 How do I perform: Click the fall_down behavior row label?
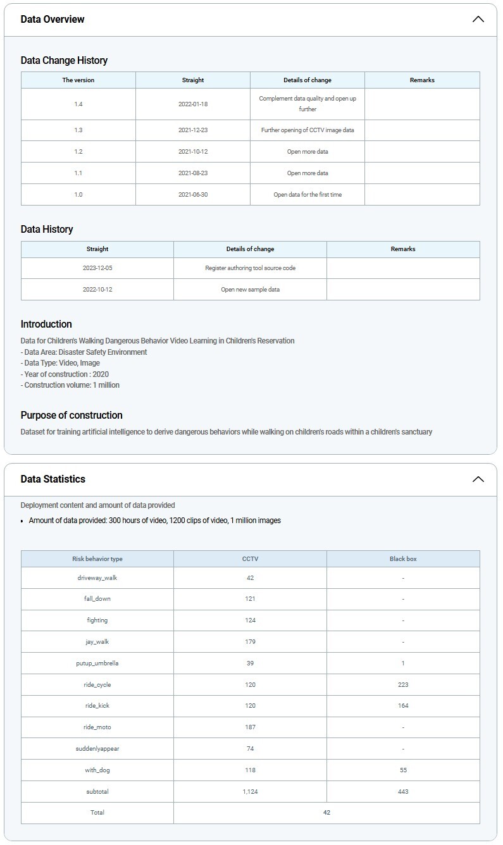pyautogui.click(x=97, y=598)
